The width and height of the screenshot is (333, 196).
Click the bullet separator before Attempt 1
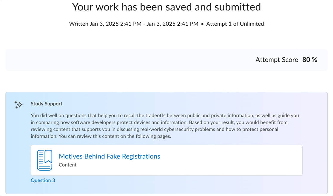coord(202,24)
